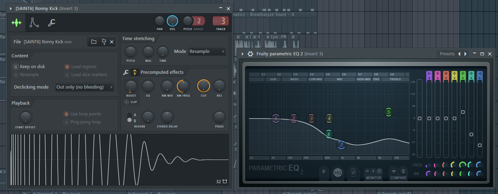Click the mixer TRACK number selector
This screenshot has width=498, height=194.
pyautogui.click(x=221, y=21)
